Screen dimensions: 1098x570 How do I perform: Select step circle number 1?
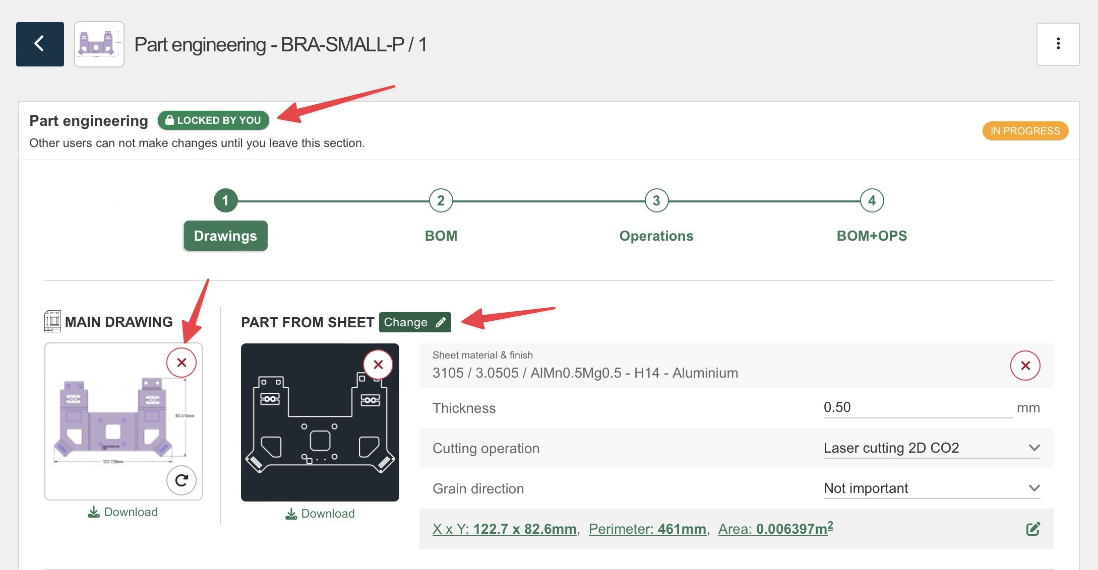point(225,201)
